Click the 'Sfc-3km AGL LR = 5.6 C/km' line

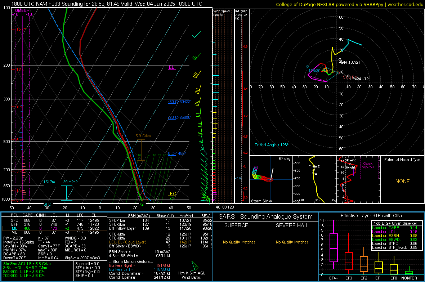[27, 264]
